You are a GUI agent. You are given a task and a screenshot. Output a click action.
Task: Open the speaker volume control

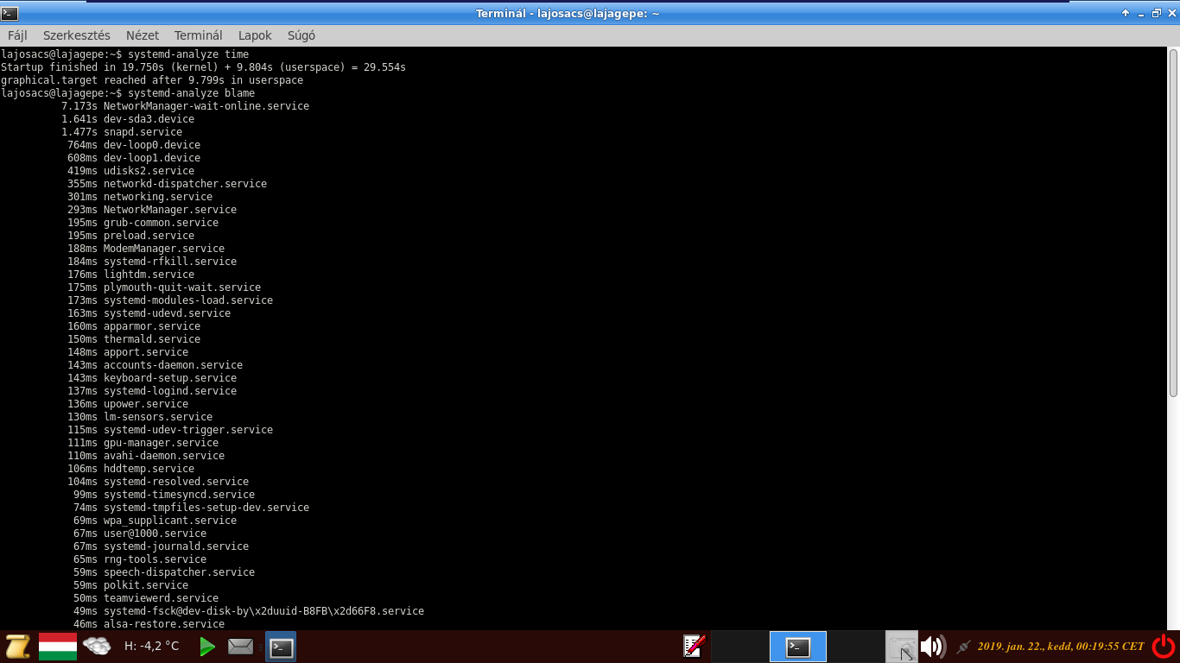click(932, 647)
